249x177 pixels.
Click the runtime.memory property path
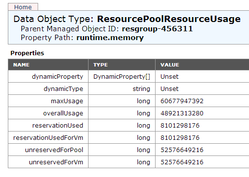110,38
